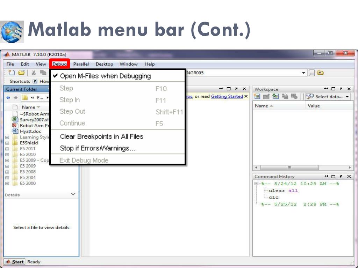Undock the Command History panel
This screenshot has height=268, width=358.
(341, 176)
